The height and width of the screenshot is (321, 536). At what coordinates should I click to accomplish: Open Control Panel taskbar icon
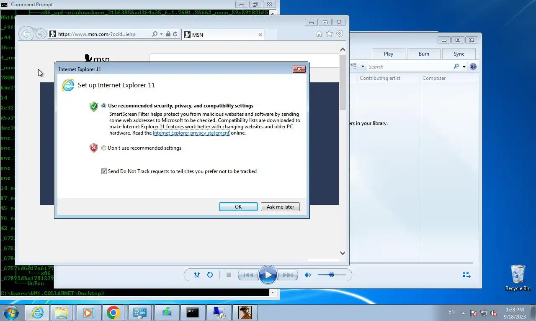point(139,313)
